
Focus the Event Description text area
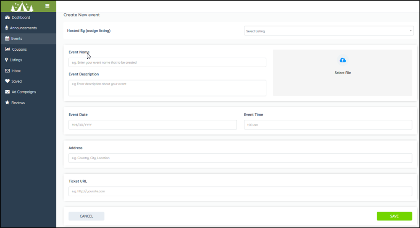(x=168, y=88)
